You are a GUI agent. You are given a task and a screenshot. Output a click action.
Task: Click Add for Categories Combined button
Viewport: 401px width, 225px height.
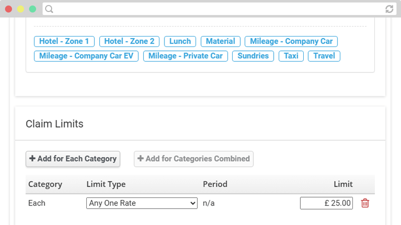tap(193, 159)
